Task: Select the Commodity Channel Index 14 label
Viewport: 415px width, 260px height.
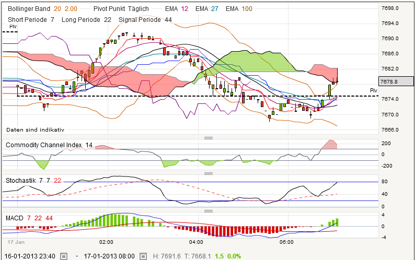Action: pyautogui.click(x=49, y=145)
